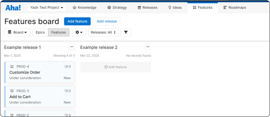Screen dimensions: 270x117
Task: Open the Releases menu
Action: click(147, 8)
